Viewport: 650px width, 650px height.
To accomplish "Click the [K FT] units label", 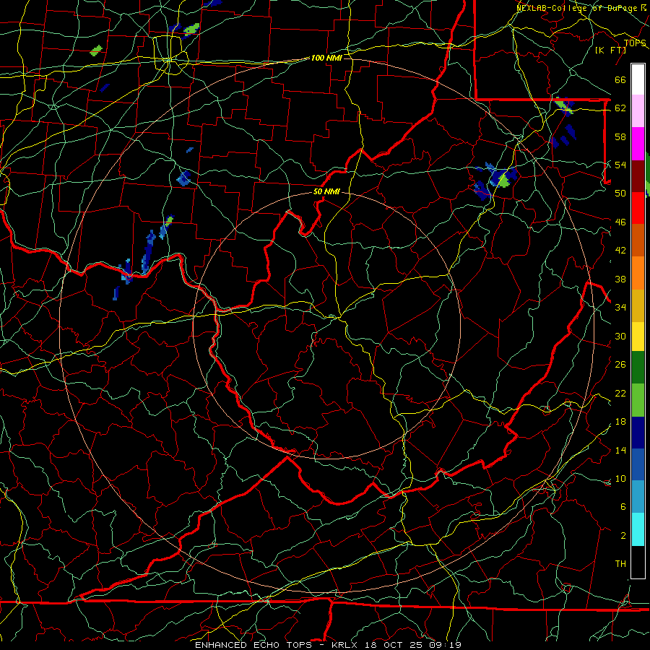I will pyautogui.click(x=610, y=51).
